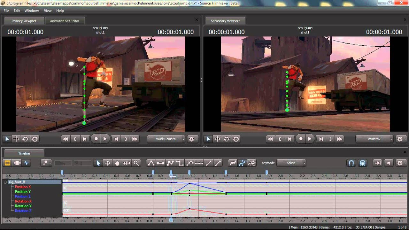Viewport: 409px width, 230px height.
Task: Open the Keymode Spline dropdown
Action: click(291, 163)
